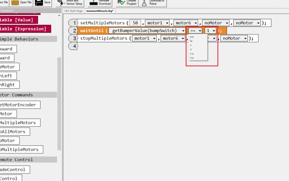Click the Motor Commands section header
Viewport: 289px width, 181px height.
click(x=28, y=95)
